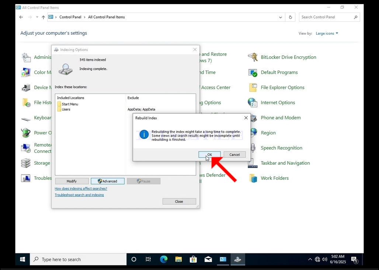
Task: Open Advanced indexing settings
Action: (108, 181)
